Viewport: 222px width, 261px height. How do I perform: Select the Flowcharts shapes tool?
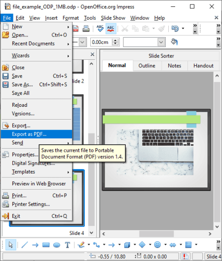click(188, 245)
